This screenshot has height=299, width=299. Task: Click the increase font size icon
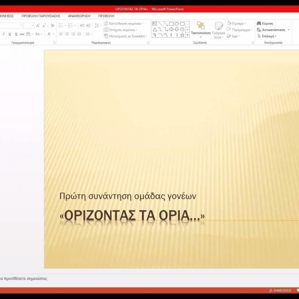click(38, 26)
